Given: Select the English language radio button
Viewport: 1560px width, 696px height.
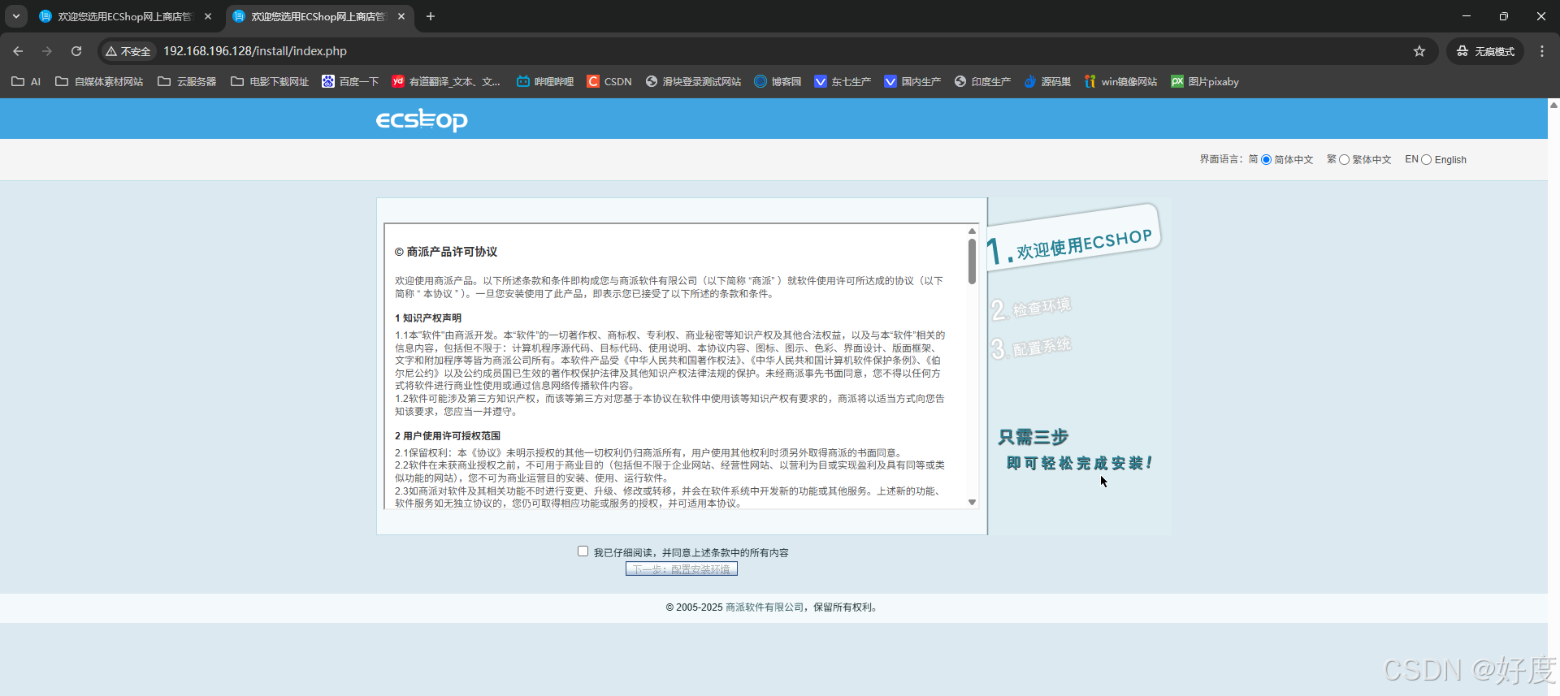Looking at the screenshot, I should tap(1426, 160).
